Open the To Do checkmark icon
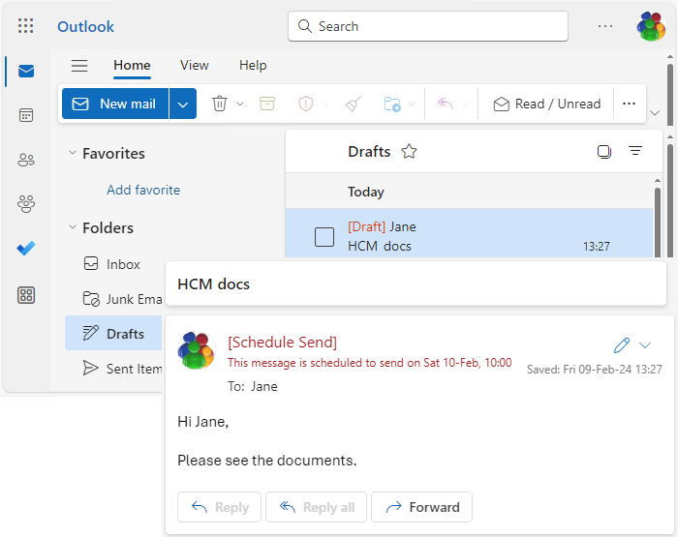 pos(26,248)
